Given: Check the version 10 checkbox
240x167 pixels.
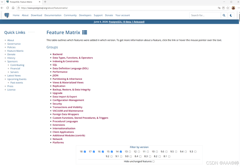Looking at the screenshot, I should (157, 152).
